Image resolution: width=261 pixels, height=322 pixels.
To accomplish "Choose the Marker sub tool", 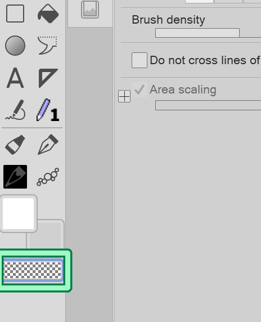I will point(15,145).
